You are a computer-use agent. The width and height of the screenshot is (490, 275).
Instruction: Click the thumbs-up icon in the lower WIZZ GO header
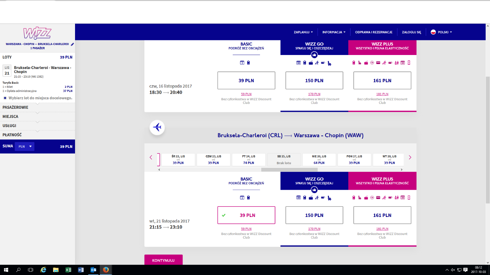click(314, 190)
